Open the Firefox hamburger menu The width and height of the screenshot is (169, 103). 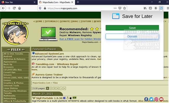coord(168,8)
